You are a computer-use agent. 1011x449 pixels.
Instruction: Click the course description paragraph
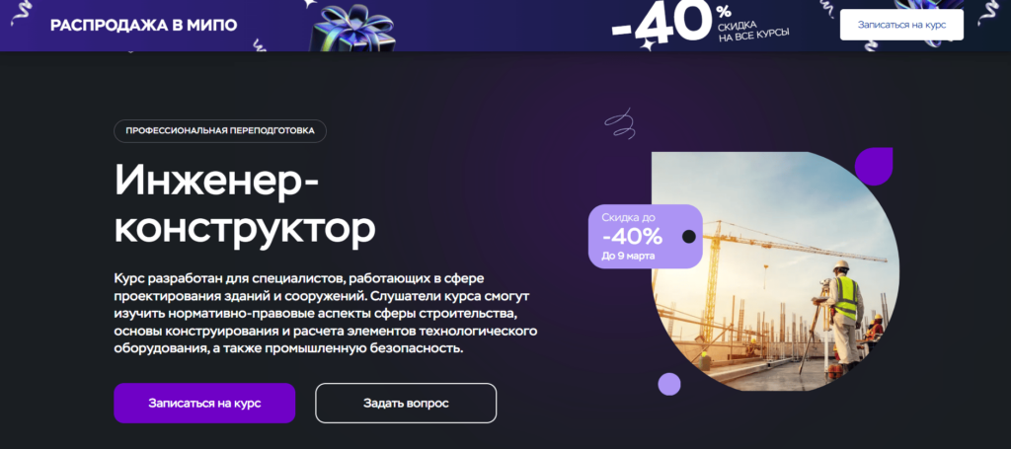[326, 314]
